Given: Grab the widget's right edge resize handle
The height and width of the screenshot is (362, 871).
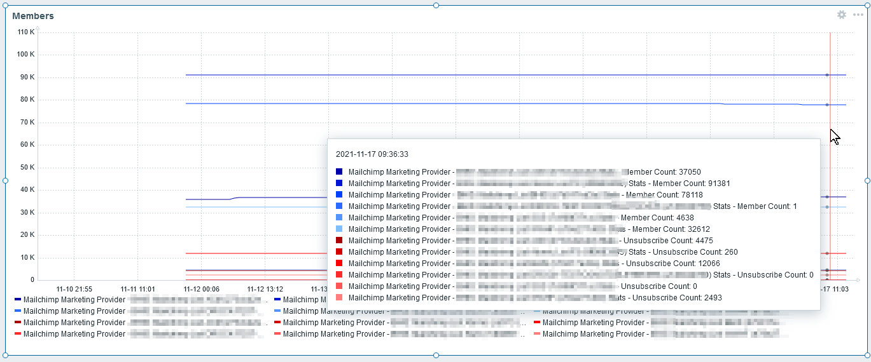Looking at the screenshot, I should (x=867, y=180).
